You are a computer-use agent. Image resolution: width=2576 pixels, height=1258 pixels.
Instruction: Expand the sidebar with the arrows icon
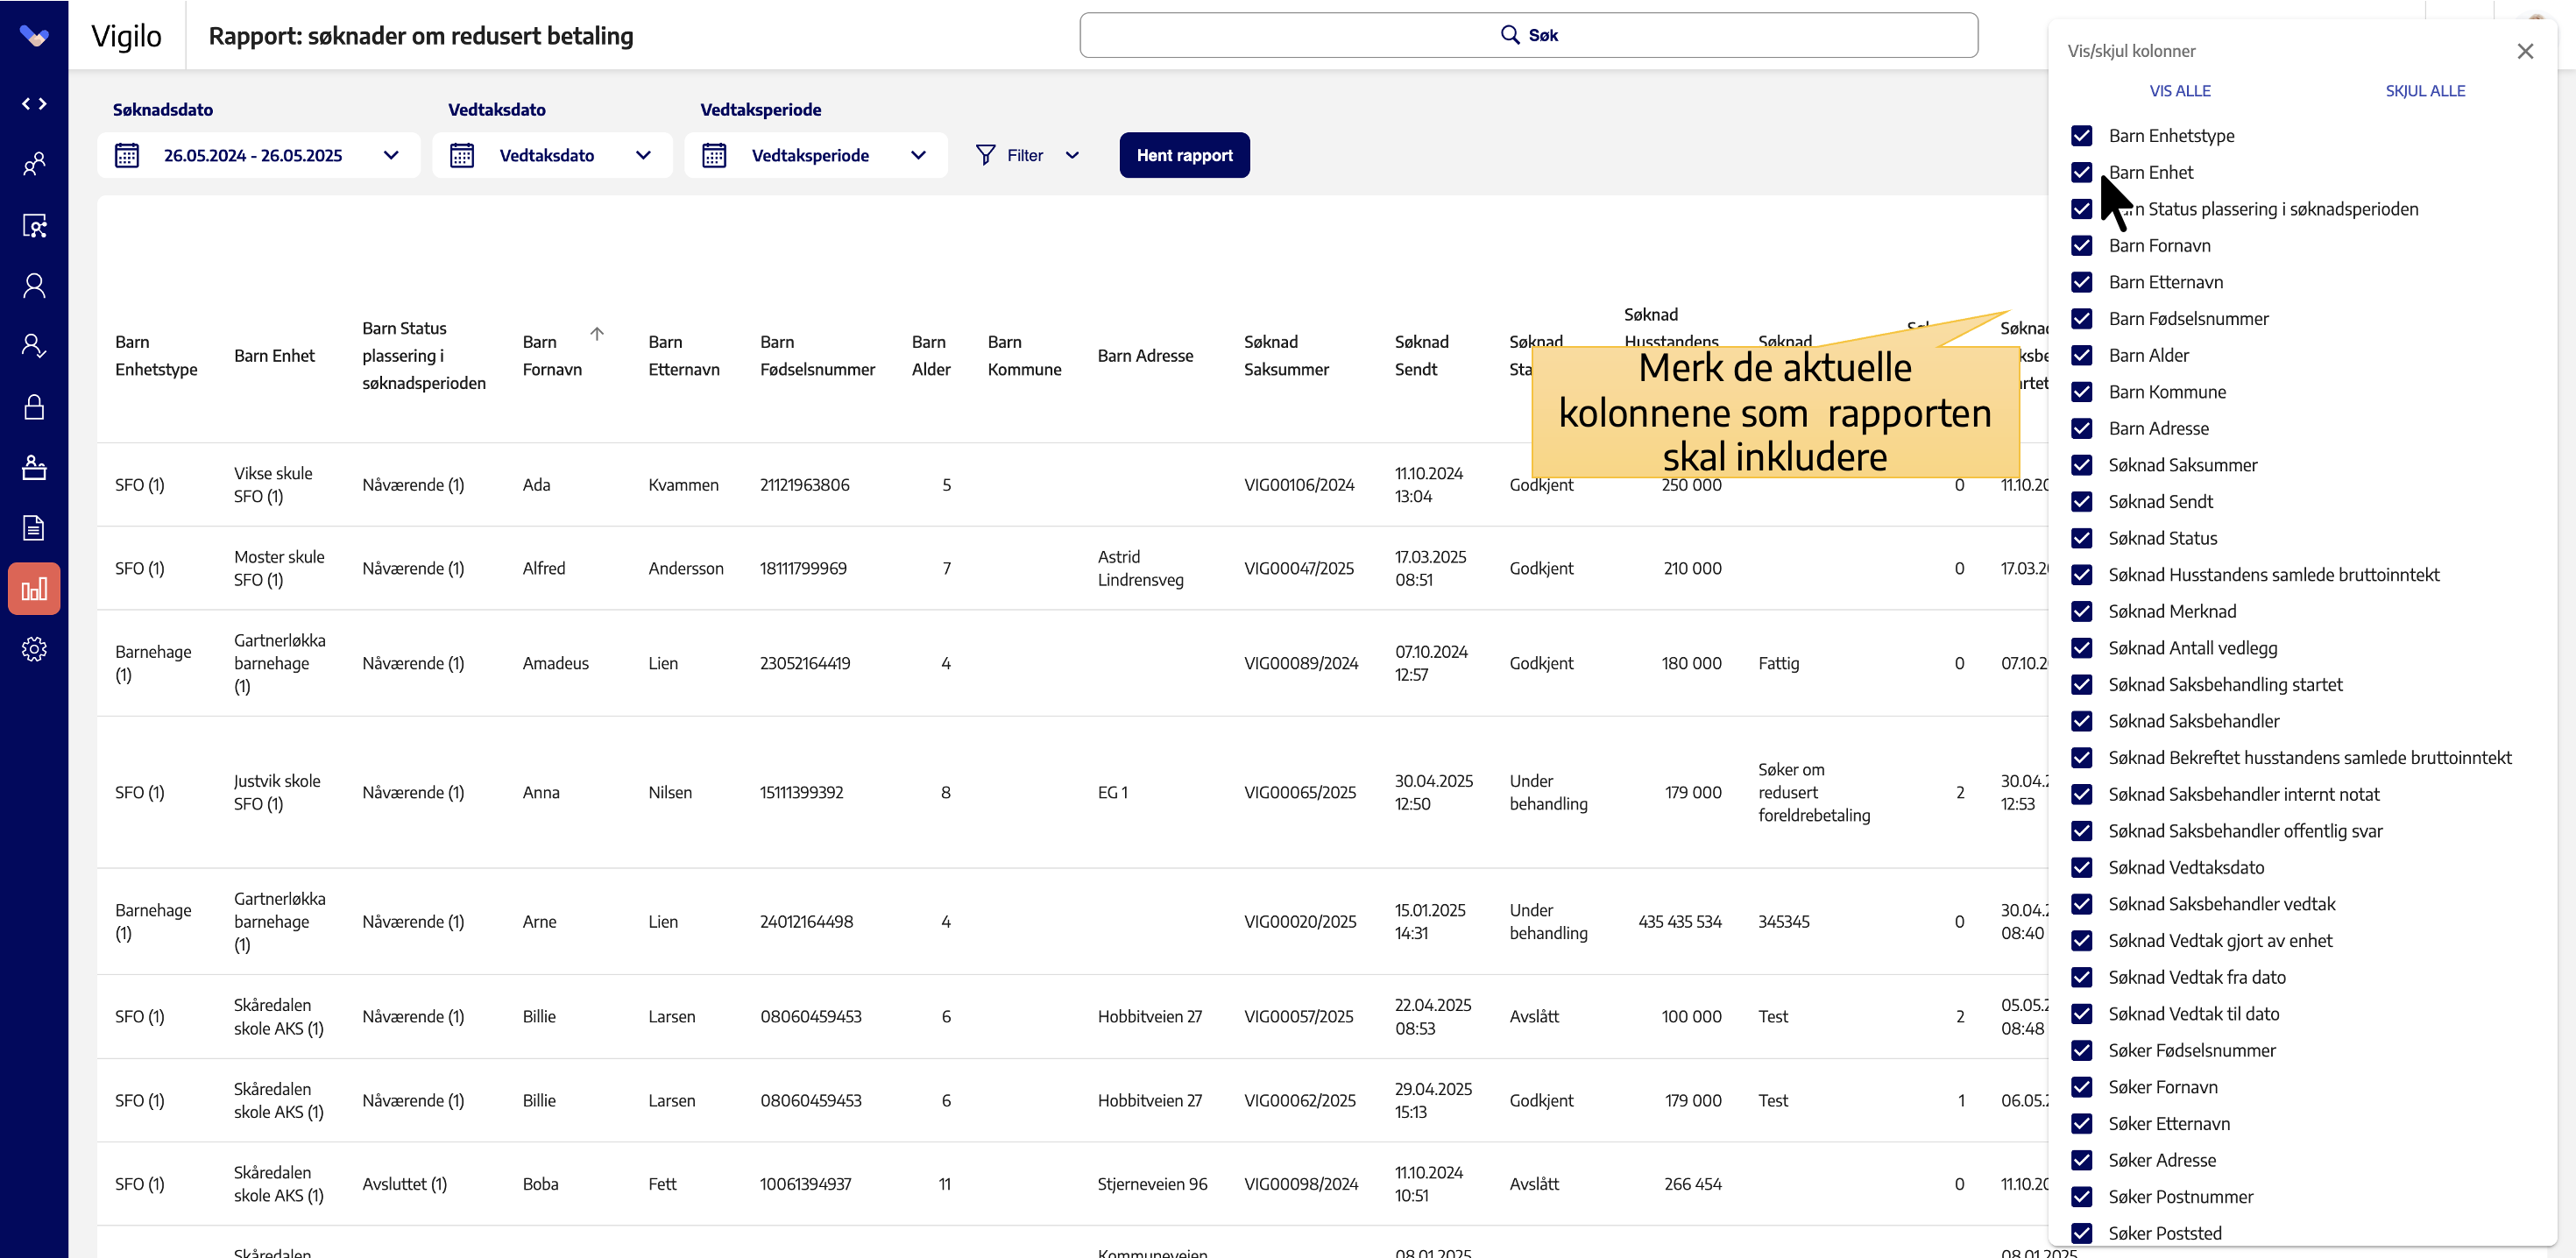[34, 104]
